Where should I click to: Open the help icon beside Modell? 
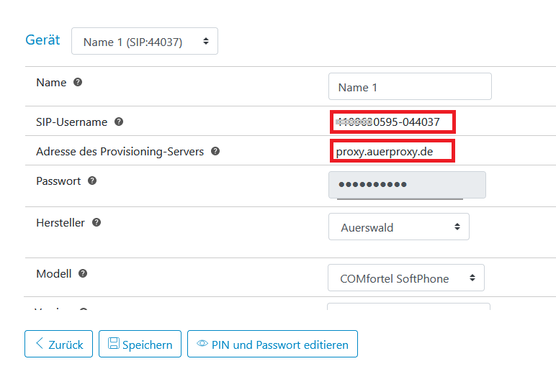pos(83,273)
